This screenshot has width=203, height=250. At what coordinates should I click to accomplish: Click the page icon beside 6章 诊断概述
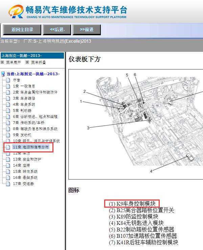pos(8,117)
